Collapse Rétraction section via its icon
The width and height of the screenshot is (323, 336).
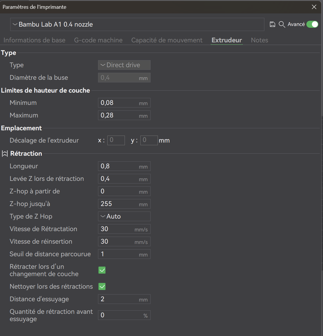5,153
